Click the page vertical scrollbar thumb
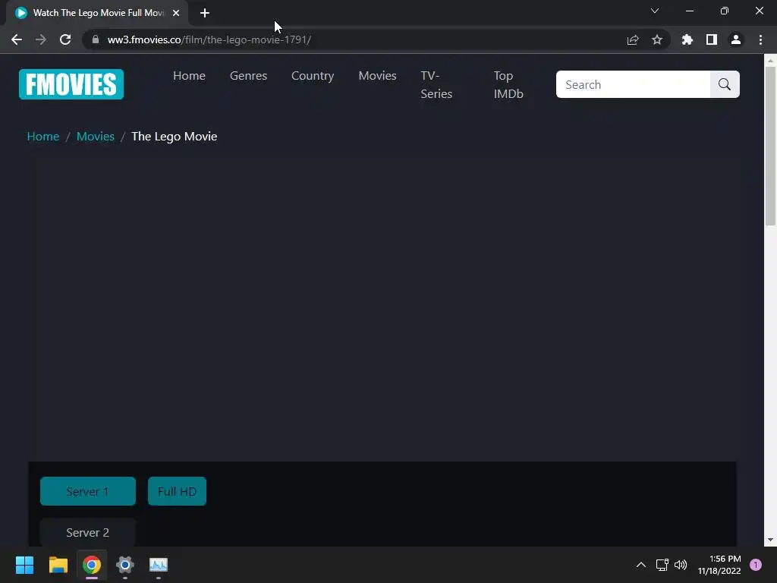This screenshot has width=777, height=583. pos(770,145)
